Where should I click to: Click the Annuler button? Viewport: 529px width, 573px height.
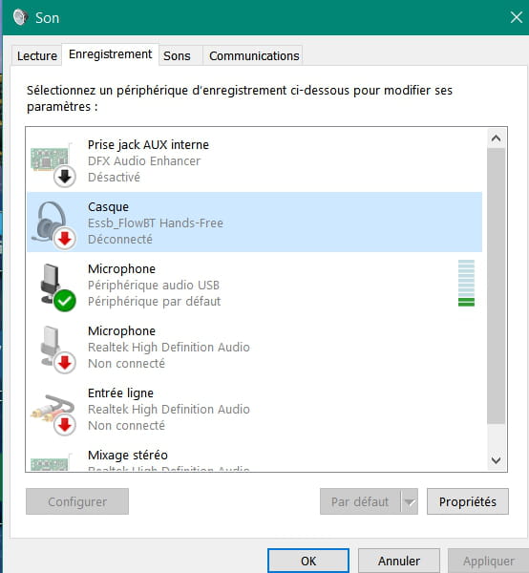[x=399, y=561]
